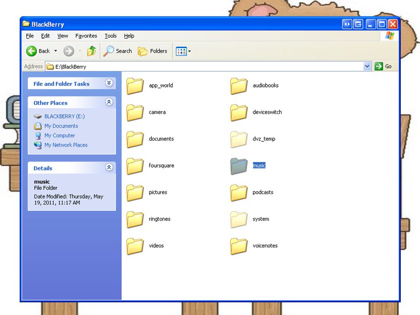Collapse the Details panel
420x315 pixels.
109,167
